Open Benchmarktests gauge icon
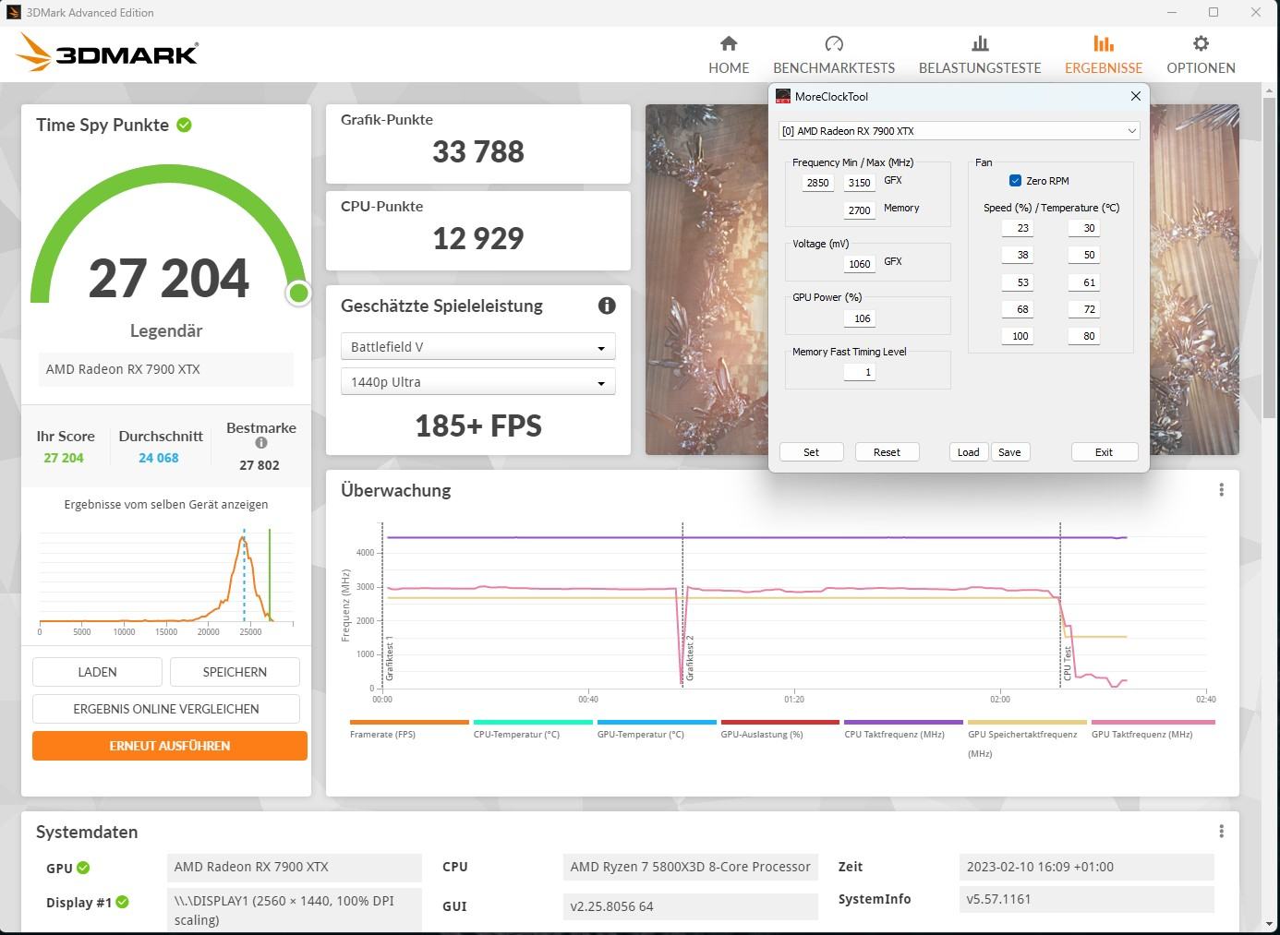This screenshot has height=935, width=1280. pos(834,43)
